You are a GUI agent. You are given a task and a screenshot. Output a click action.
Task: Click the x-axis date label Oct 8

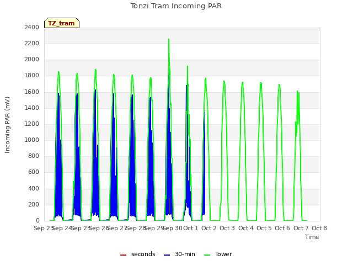point(319,228)
